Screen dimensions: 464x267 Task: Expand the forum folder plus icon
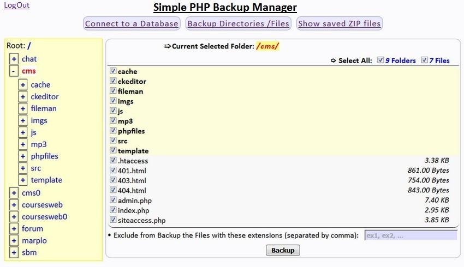14,229
